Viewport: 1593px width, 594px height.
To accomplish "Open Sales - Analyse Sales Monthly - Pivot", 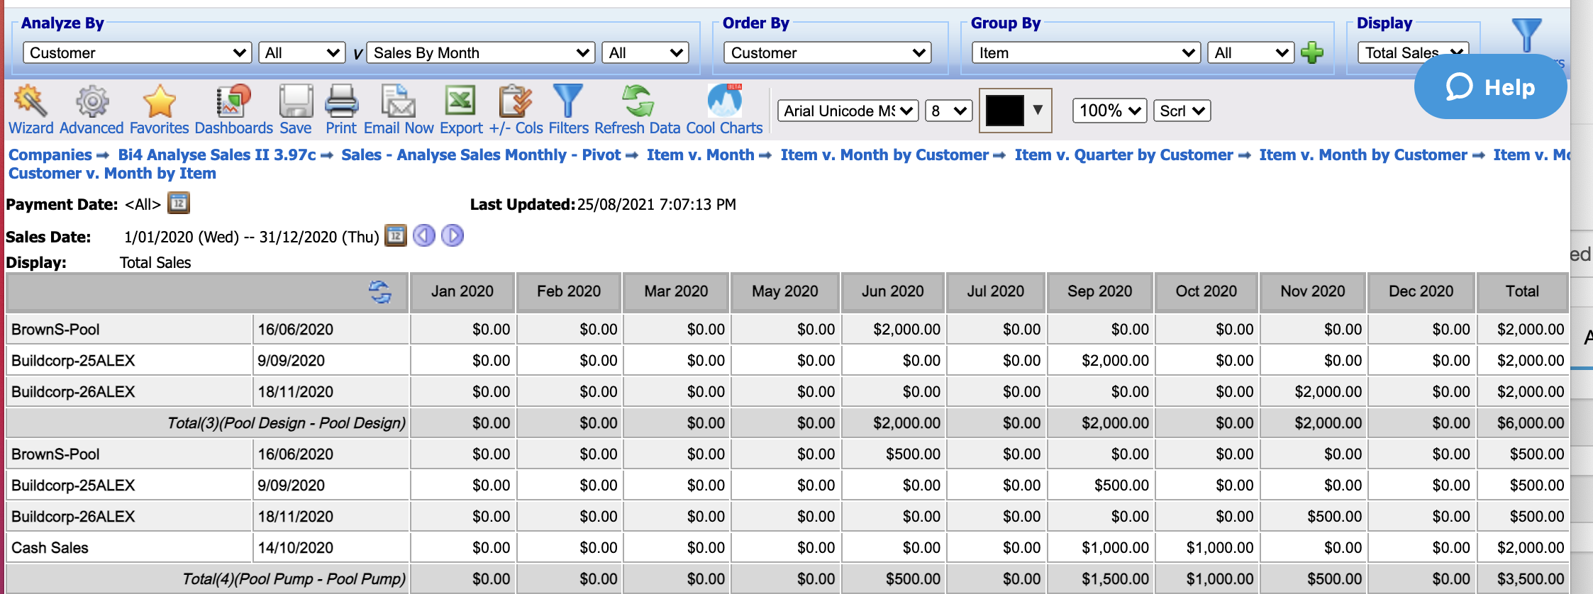I will tap(481, 155).
